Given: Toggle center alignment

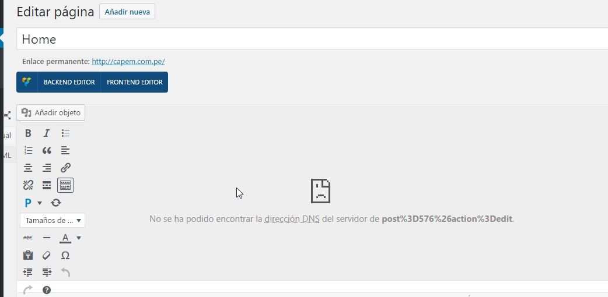Looking at the screenshot, I should click(28, 168).
